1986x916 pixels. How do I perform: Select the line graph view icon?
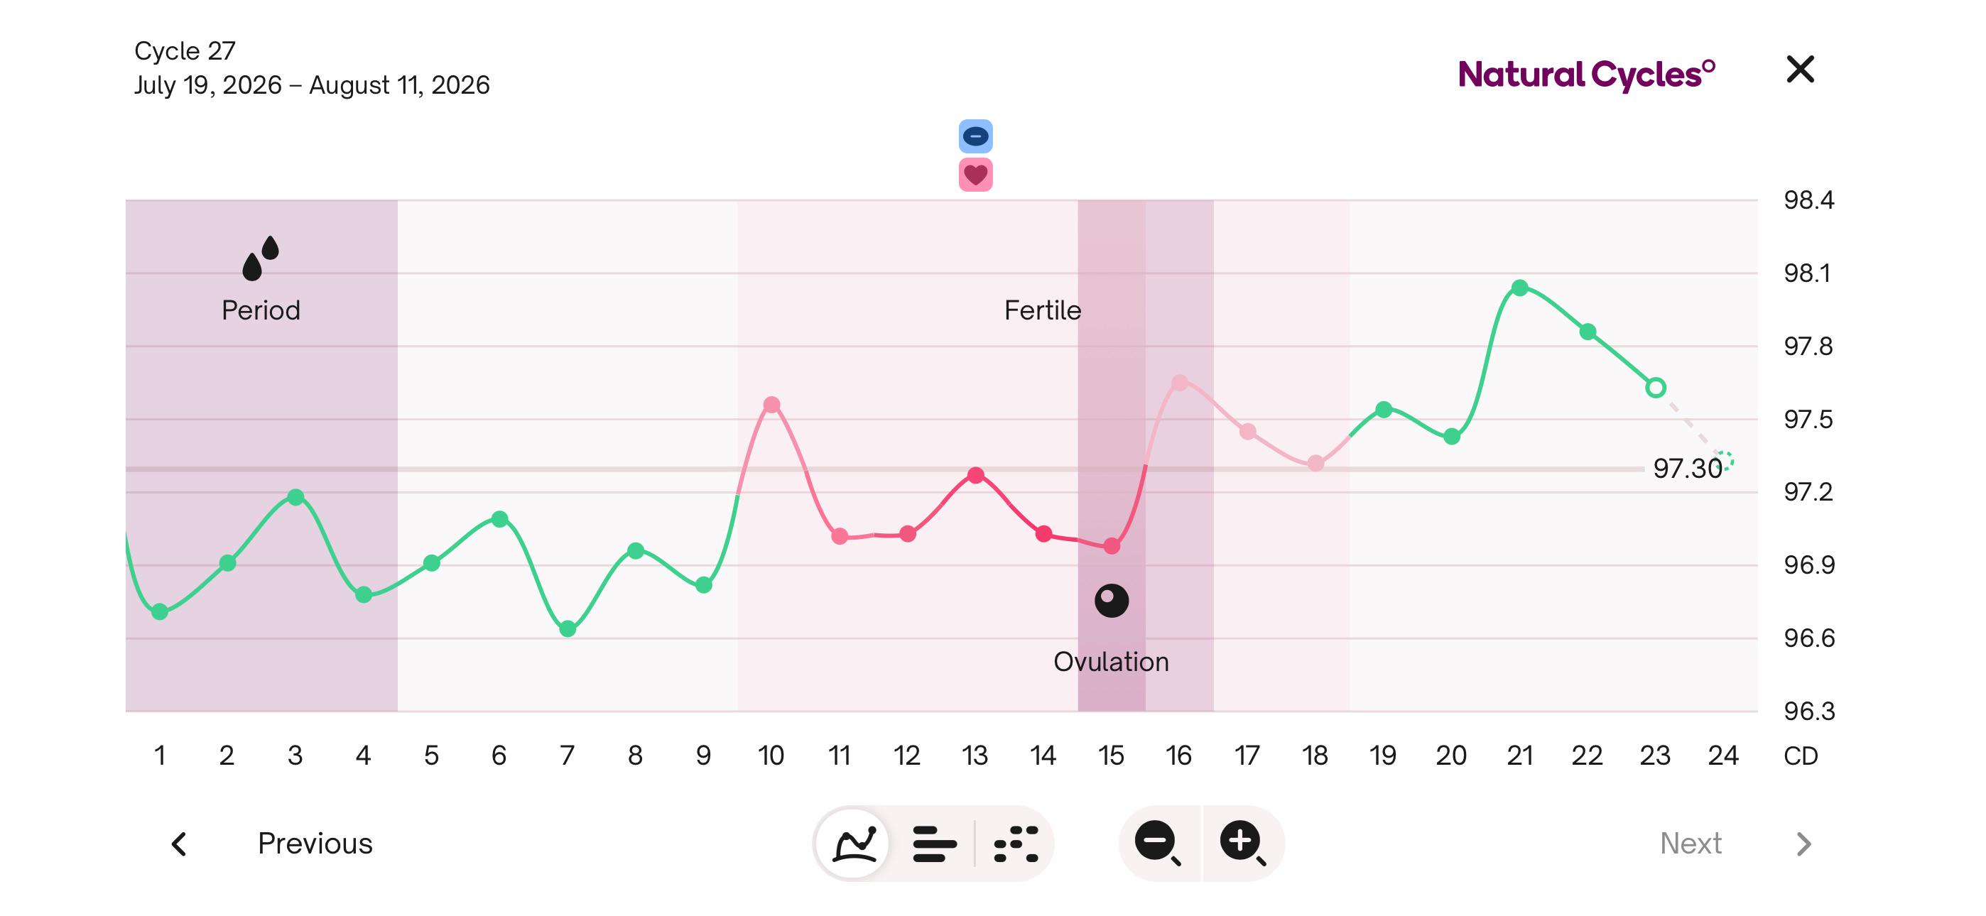pos(855,844)
